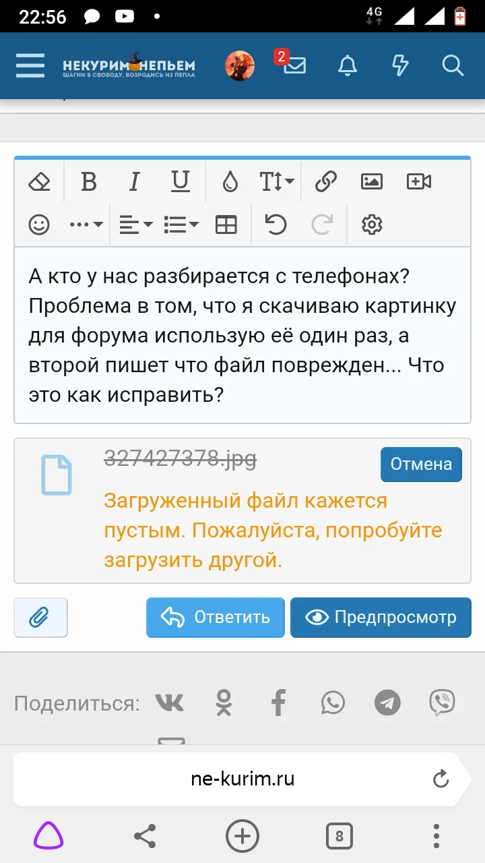Viewport: 485px width, 863px height.
Task: Expand the font size dropdown
Action: point(277,181)
